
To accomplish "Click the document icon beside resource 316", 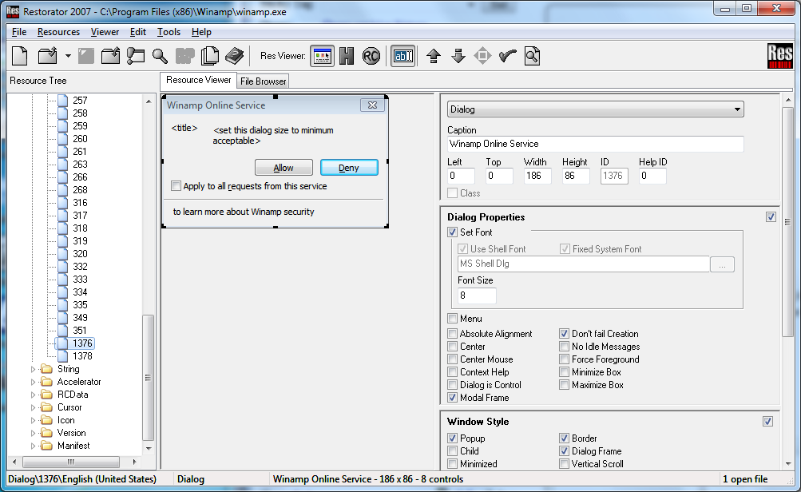I will [63, 202].
